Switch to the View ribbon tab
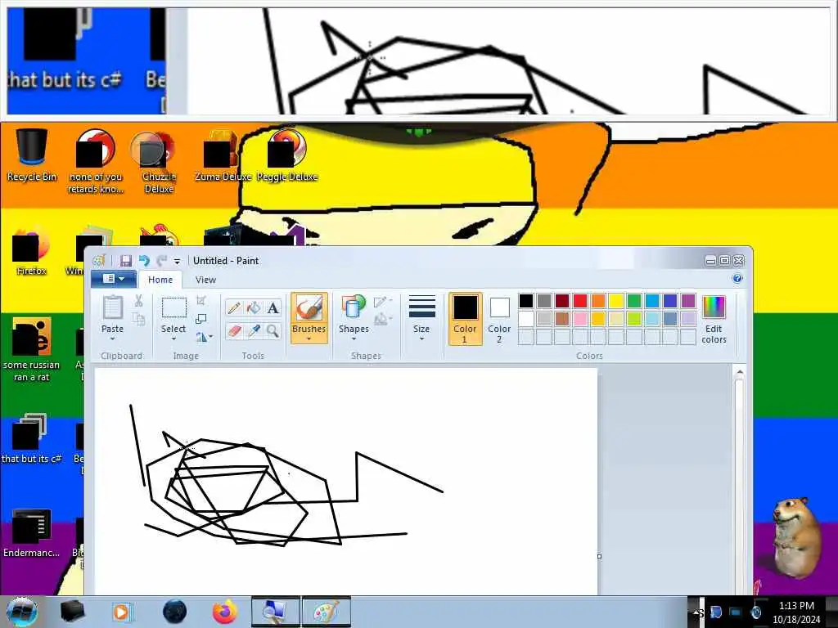This screenshot has height=628, width=838. pos(205,280)
